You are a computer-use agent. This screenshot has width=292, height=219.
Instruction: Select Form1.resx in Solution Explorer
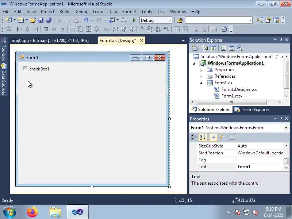232,96
